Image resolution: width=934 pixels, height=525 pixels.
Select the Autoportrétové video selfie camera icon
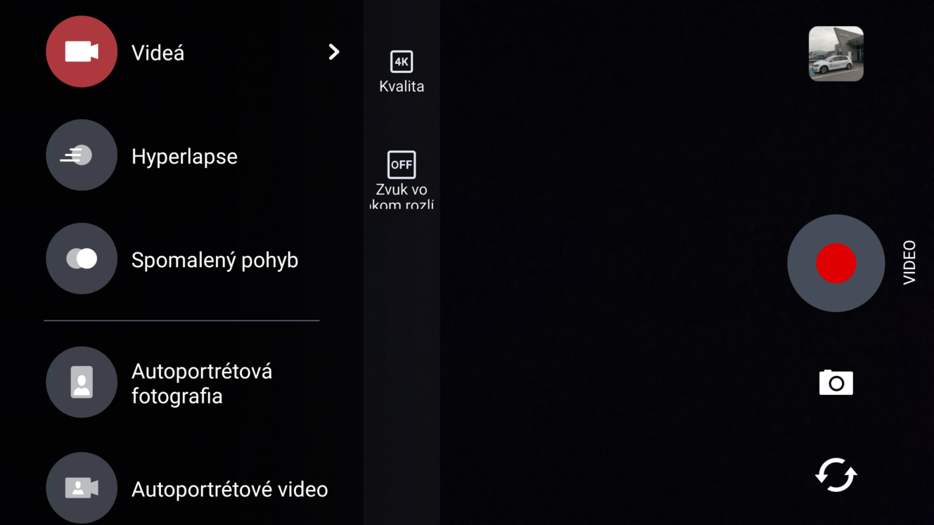(82, 488)
